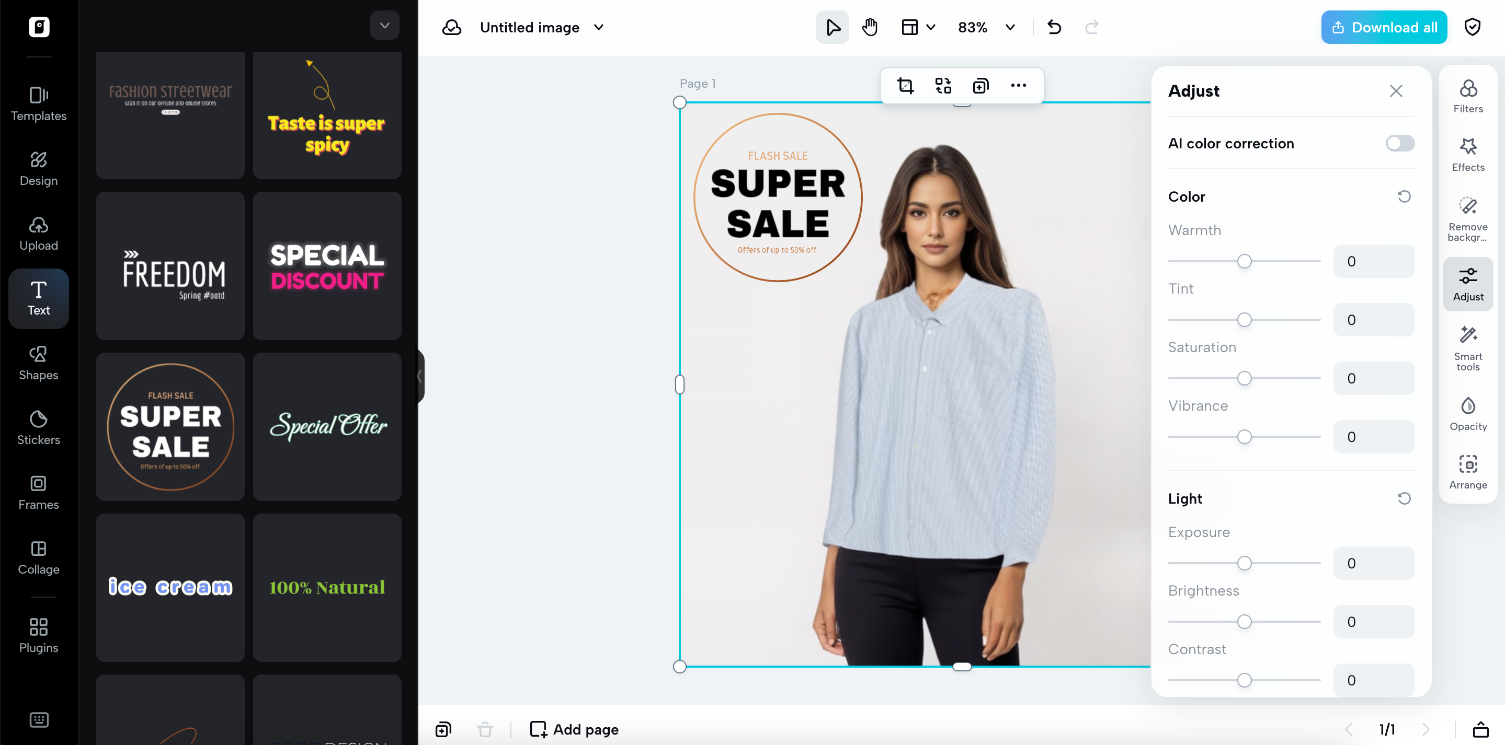Screen dimensions: 1505x745
Task: Reset the Color adjustments
Action: (x=1404, y=197)
